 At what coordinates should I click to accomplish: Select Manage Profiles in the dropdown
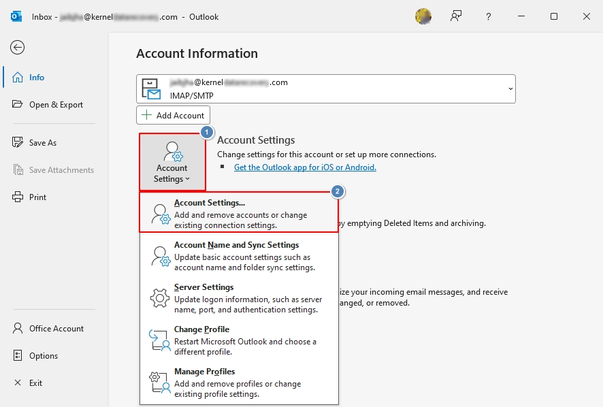point(239,382)
